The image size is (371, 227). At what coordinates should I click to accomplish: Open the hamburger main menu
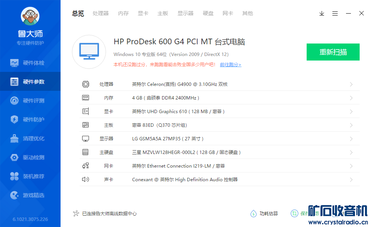point(335,14)
